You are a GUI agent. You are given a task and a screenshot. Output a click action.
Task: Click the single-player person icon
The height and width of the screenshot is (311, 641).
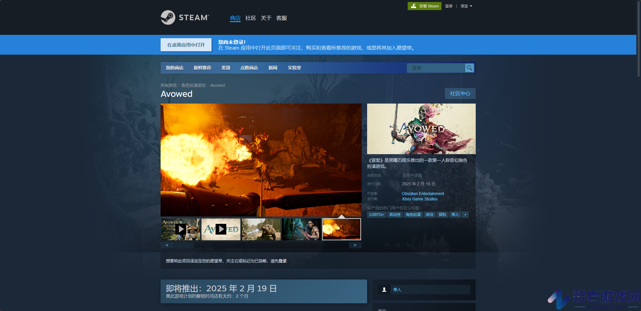[x=384, y=290]
